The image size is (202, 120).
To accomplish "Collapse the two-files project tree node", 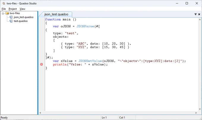I will click(3, 13).
